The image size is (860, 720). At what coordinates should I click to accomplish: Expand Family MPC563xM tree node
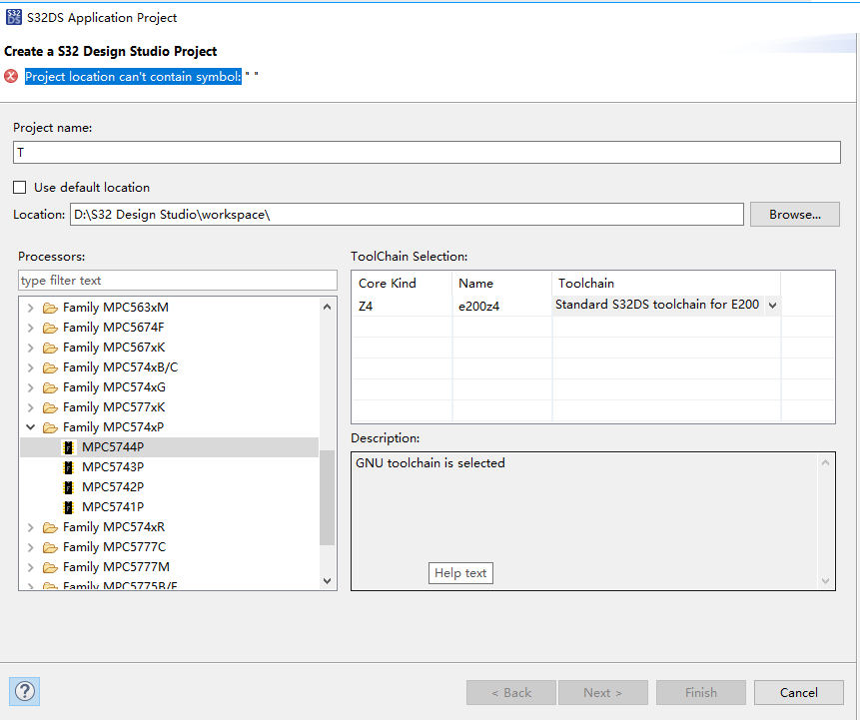point(31,308)
